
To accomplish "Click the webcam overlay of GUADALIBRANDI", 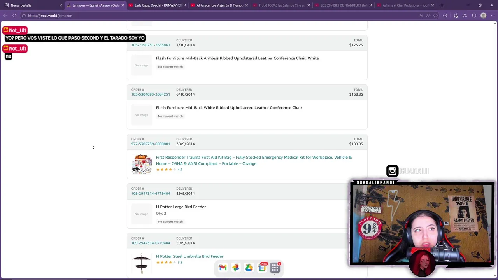I will [x=422, y=224].
